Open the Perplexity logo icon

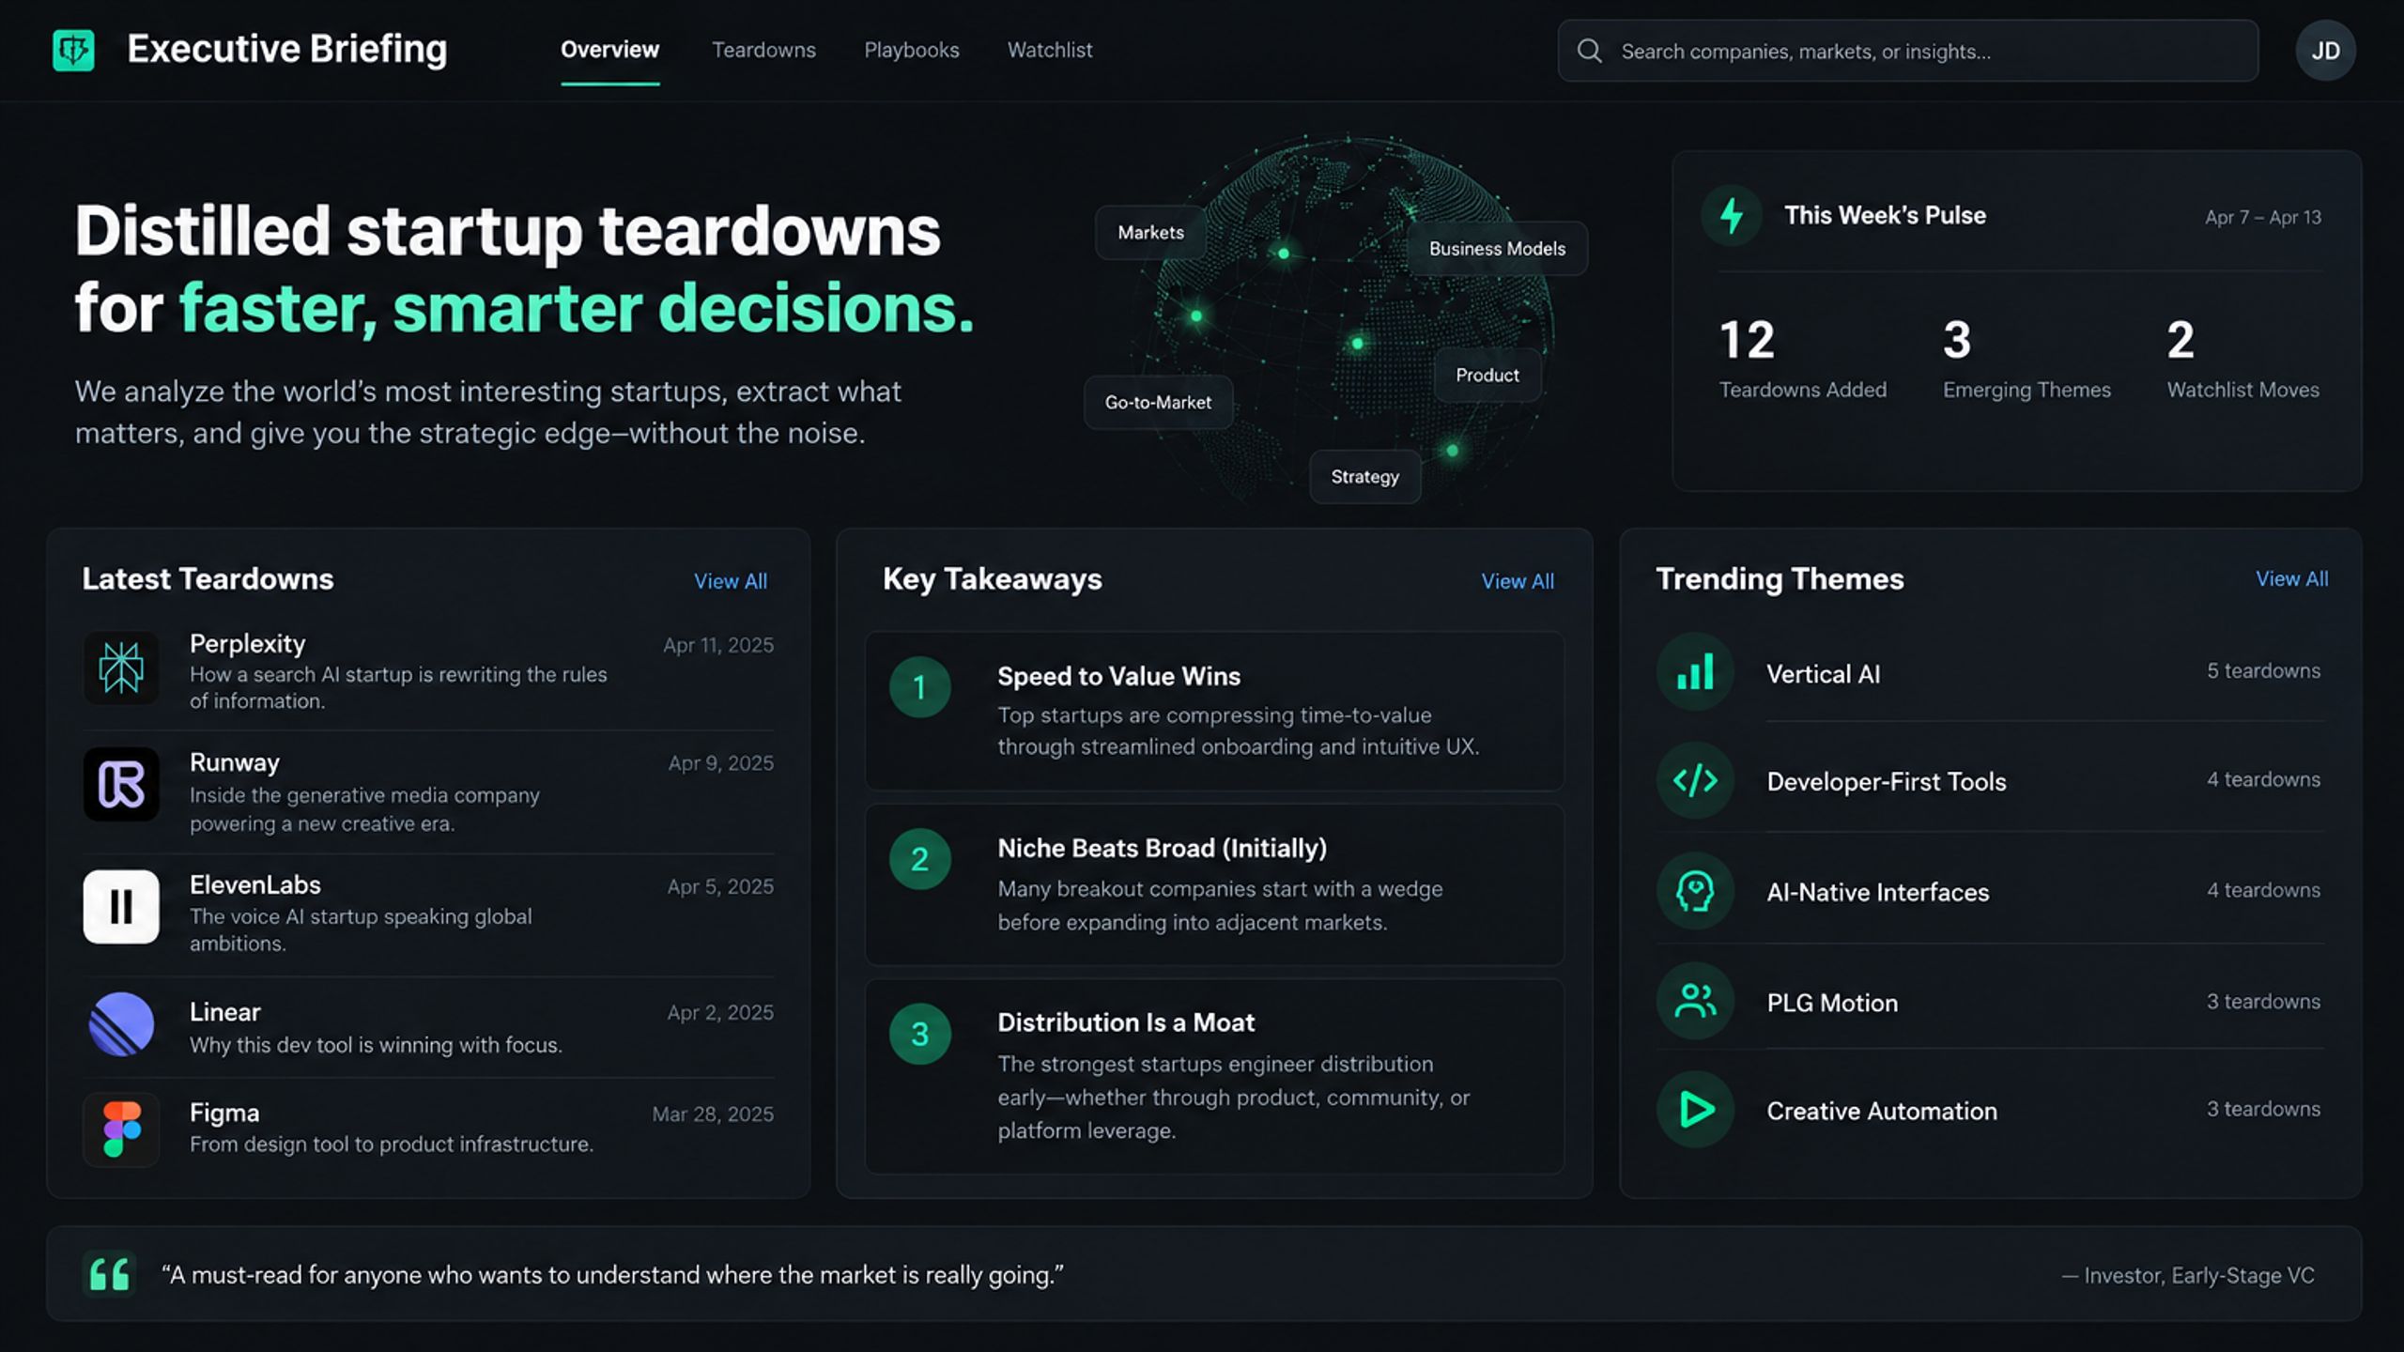[121, 668]
